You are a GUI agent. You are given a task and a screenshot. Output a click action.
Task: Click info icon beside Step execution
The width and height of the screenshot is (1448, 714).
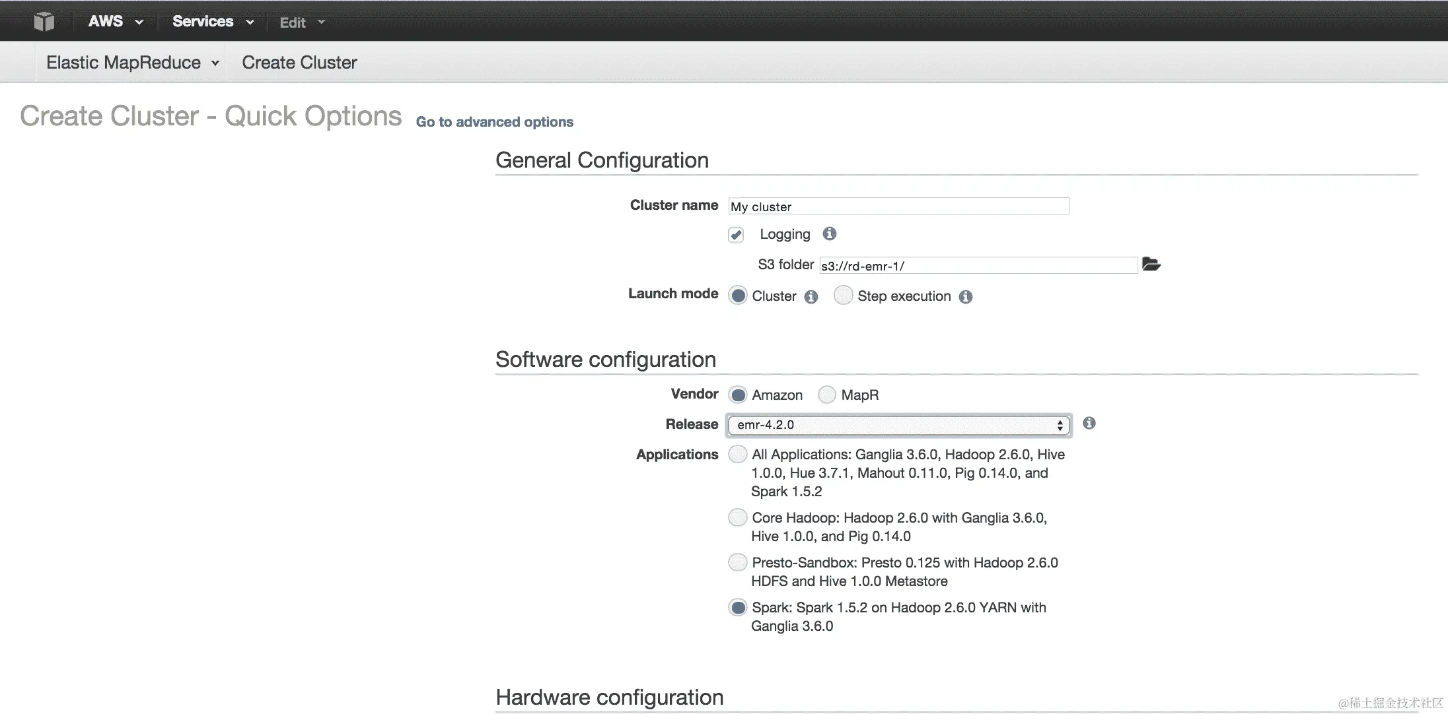pos(966,297)
